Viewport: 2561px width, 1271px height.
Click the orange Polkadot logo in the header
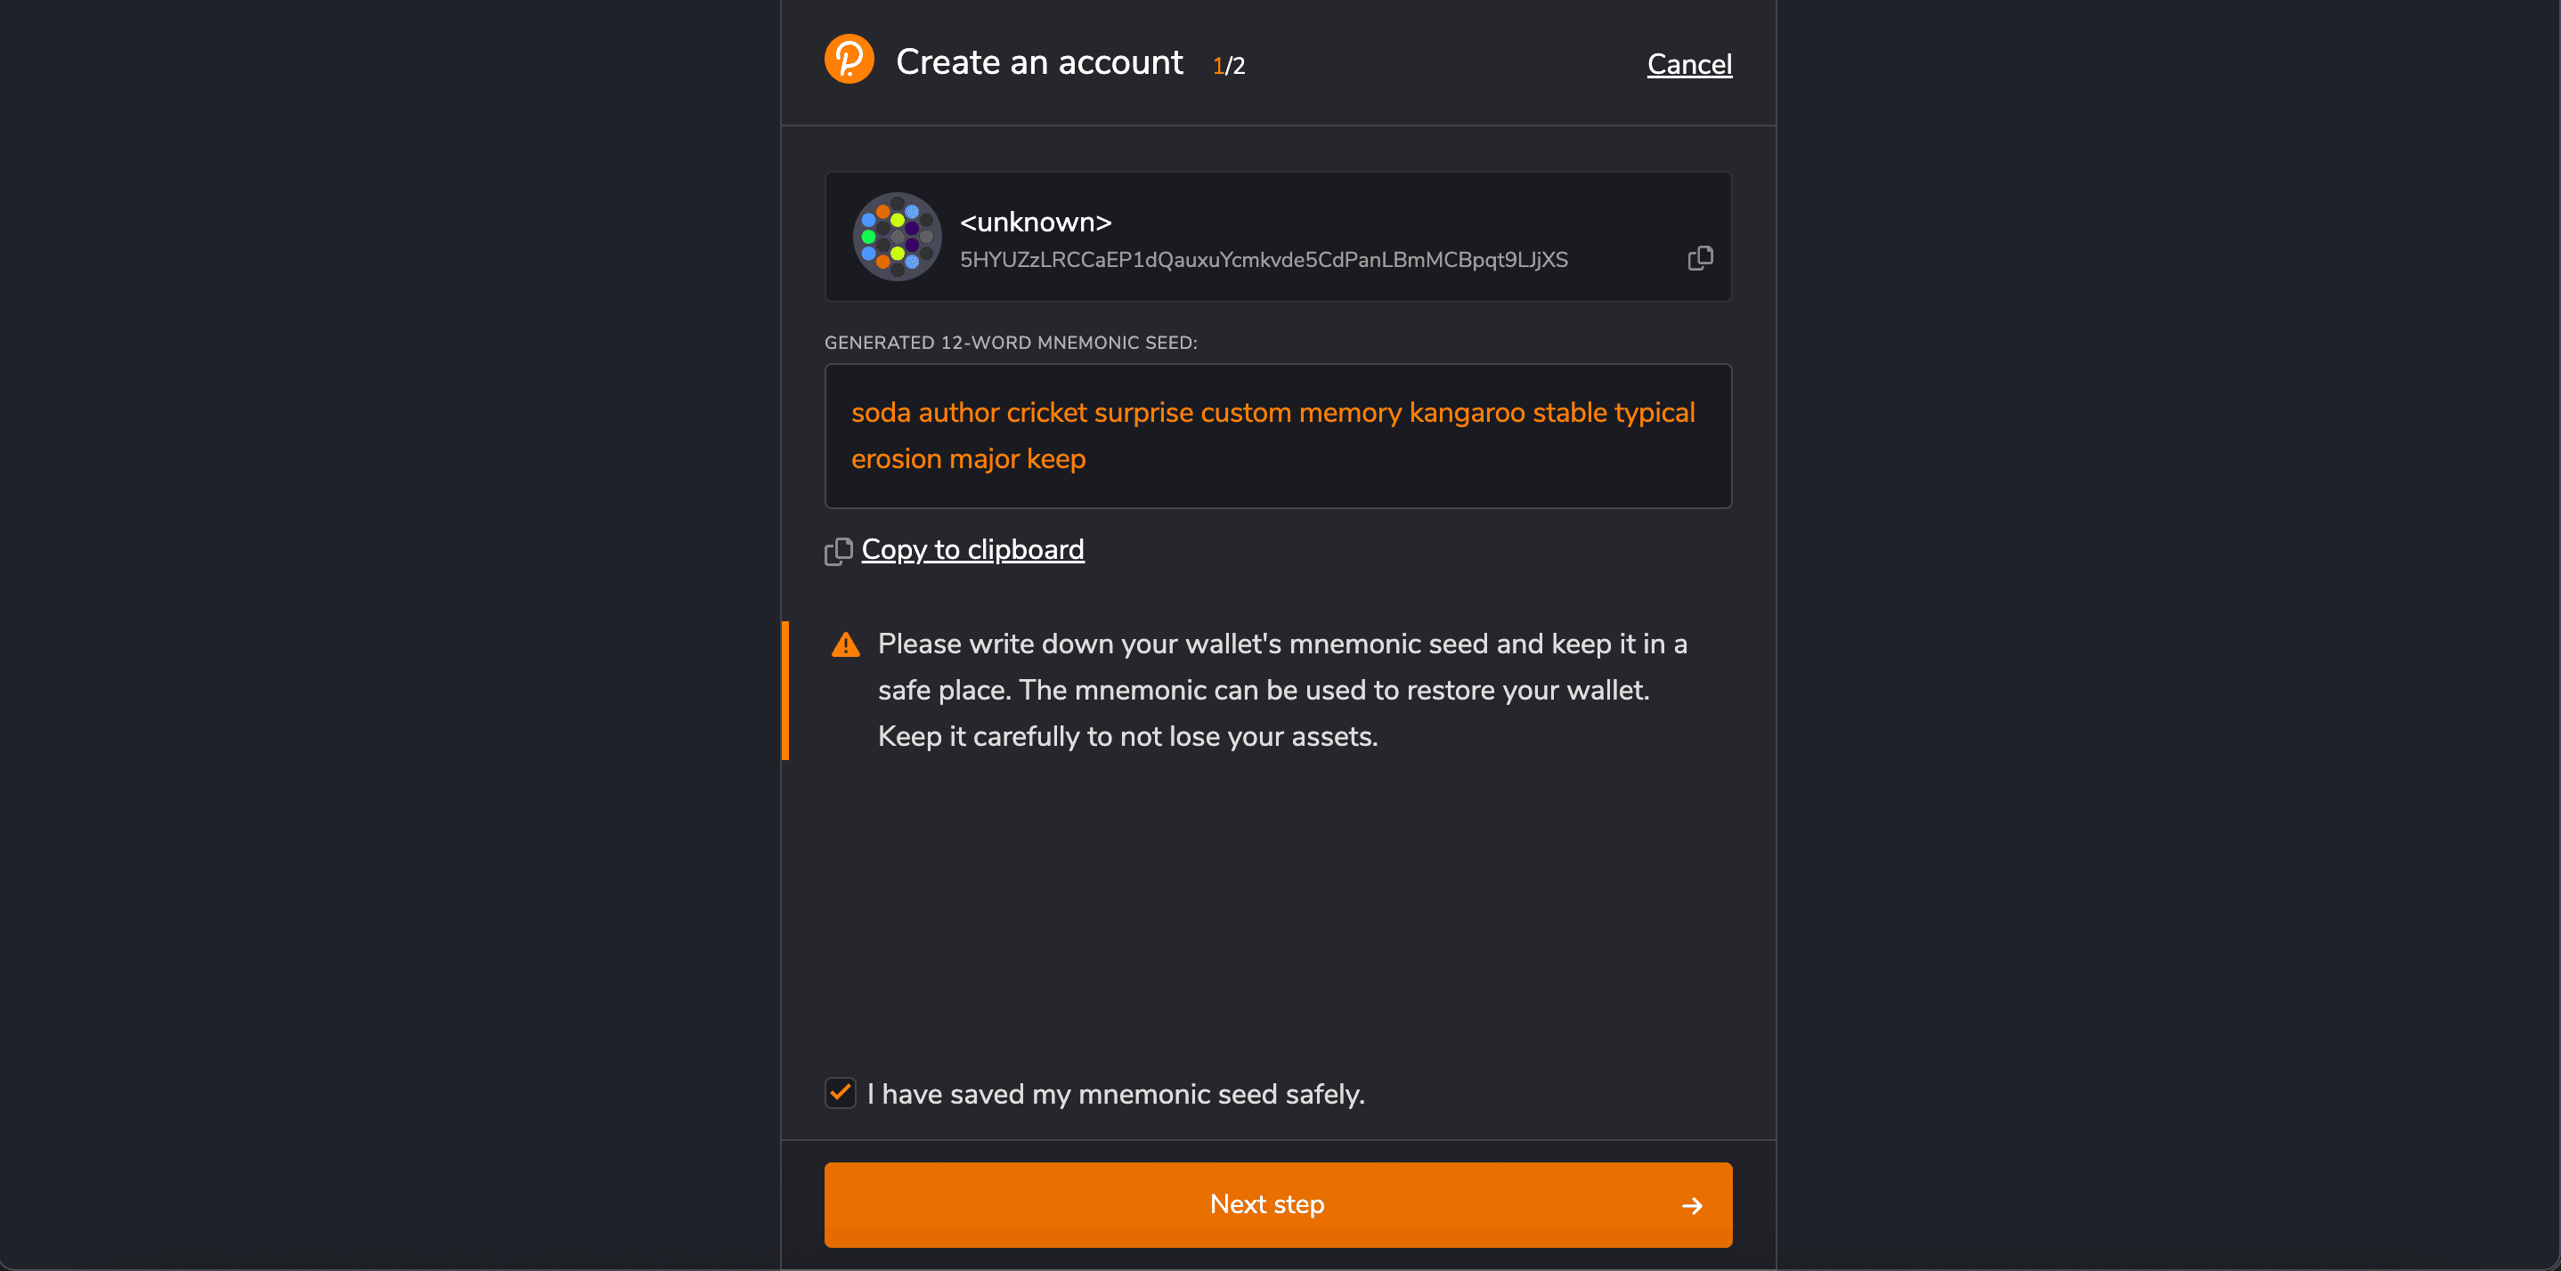pyautogui.click(x=849, y=60)
